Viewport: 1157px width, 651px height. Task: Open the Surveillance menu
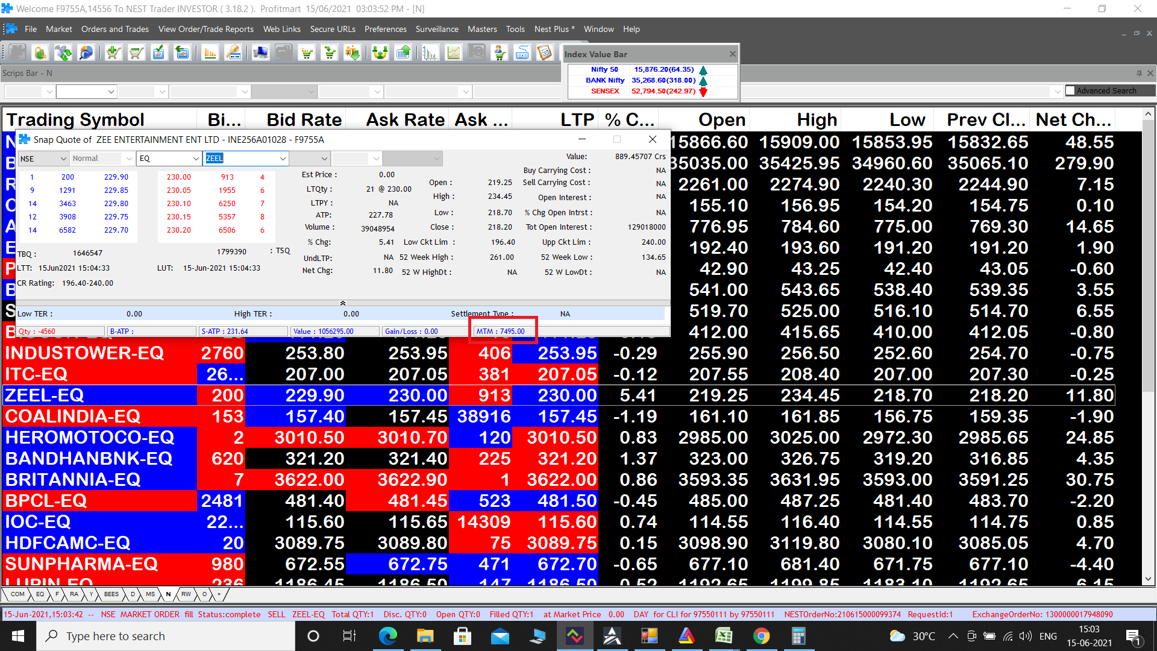tap(437, 29)
